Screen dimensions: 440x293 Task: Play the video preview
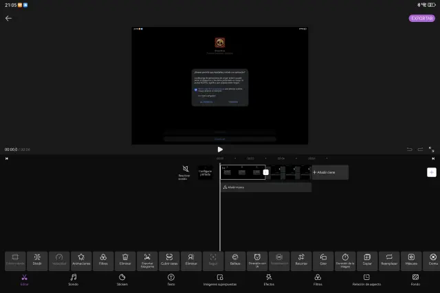(x=220, y=149)
